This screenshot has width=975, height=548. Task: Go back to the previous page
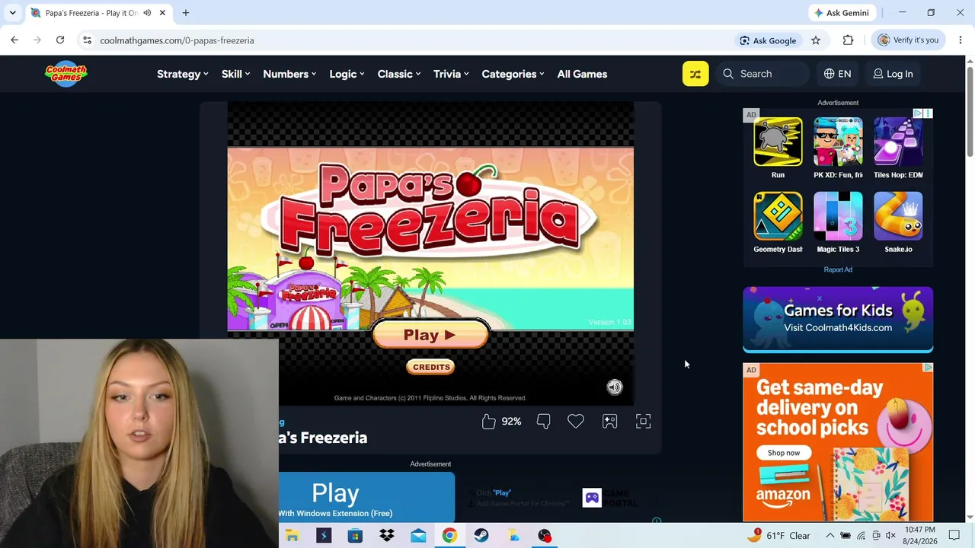[14, 40]
